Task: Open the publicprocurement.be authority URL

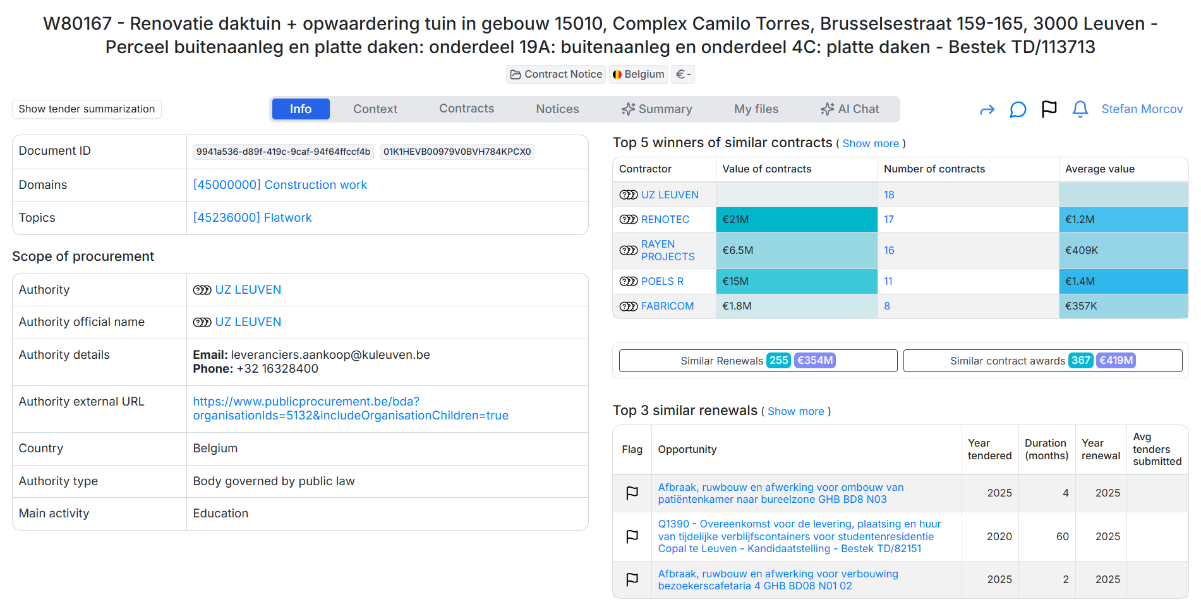Action: pos(351,409)
